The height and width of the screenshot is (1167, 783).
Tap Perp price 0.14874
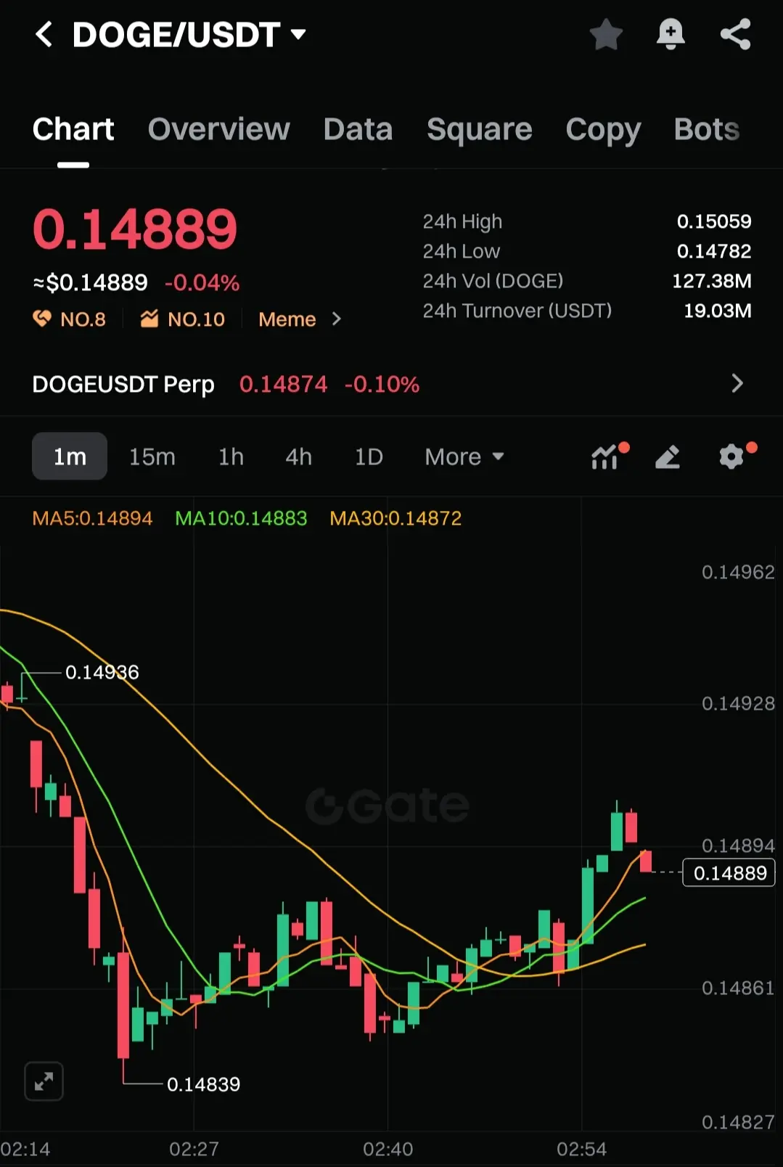(283, 384)
